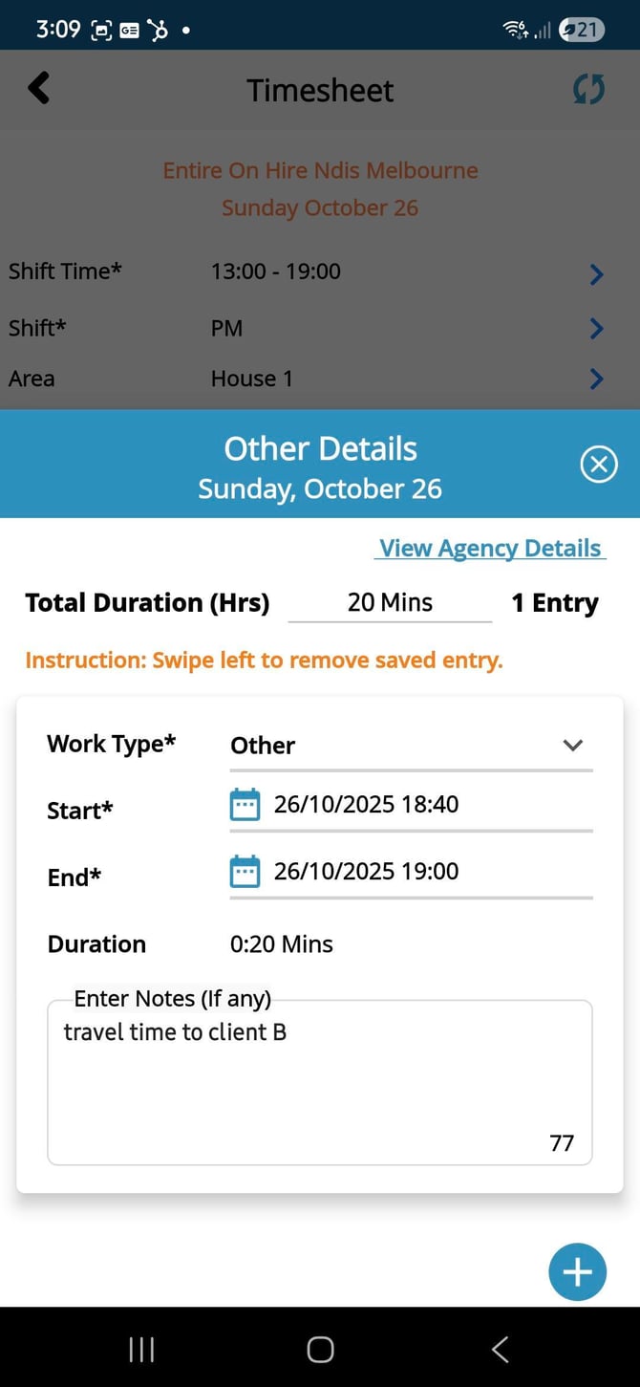
Task: Tap the refresh sync icon
Action: pyautogui.click(x=588, y=90)
